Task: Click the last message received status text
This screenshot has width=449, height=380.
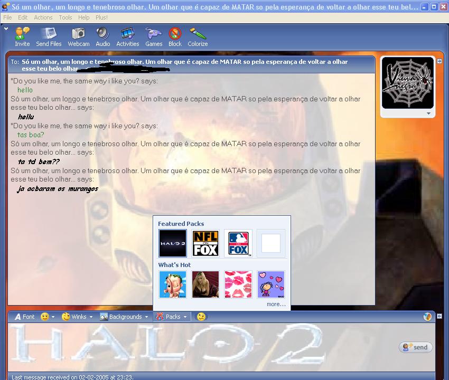Action: tap(72, 377)
